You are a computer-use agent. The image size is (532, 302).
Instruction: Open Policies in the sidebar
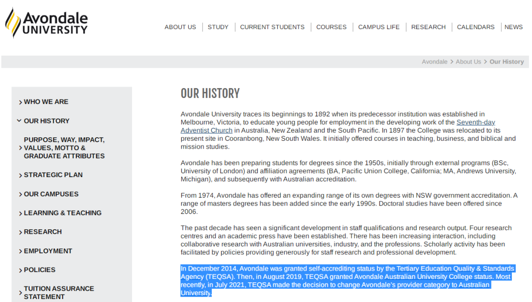39,270
